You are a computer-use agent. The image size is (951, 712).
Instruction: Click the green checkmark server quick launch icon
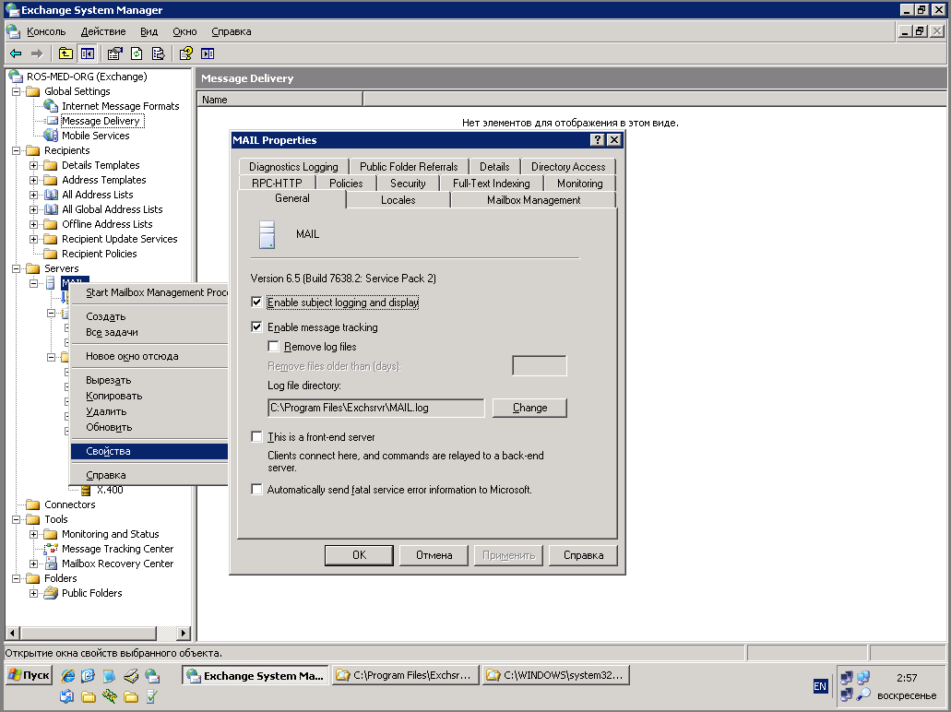pyautogui.click(x=152, y=696)
